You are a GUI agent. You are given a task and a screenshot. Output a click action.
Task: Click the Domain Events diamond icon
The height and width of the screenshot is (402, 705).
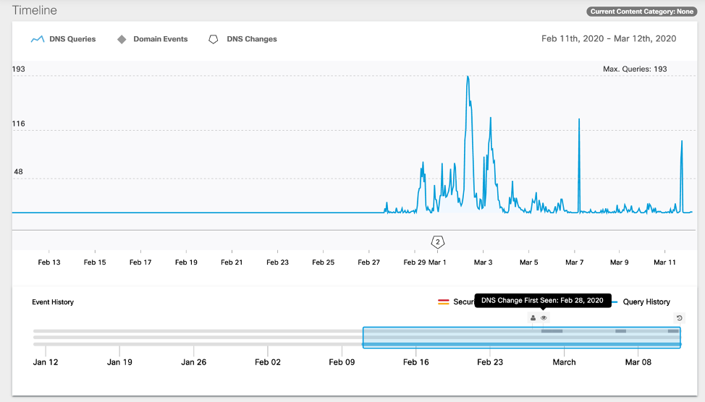(x=122, y=39)
